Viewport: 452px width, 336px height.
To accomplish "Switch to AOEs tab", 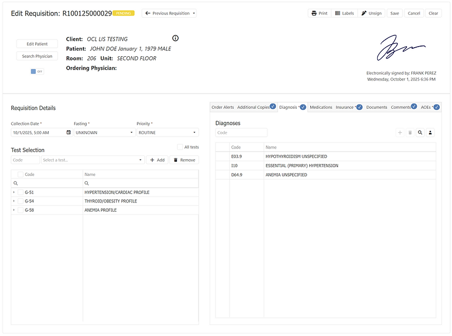I will point(430,107).
